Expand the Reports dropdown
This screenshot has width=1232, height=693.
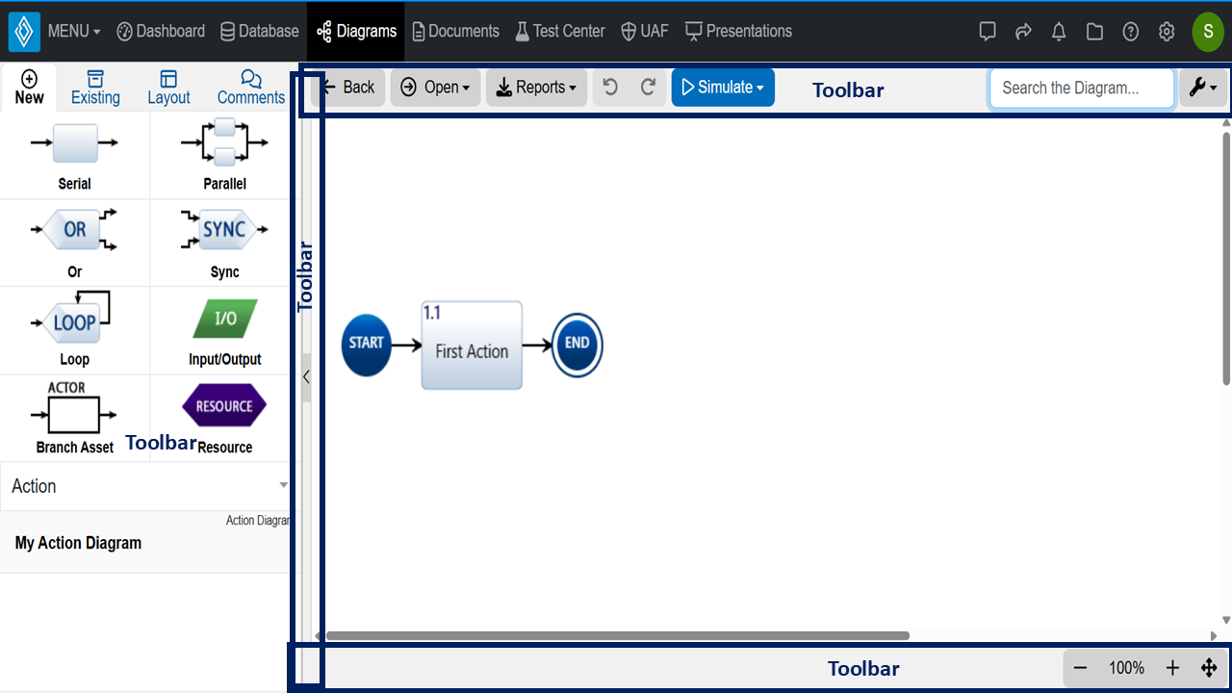[536, 87]
